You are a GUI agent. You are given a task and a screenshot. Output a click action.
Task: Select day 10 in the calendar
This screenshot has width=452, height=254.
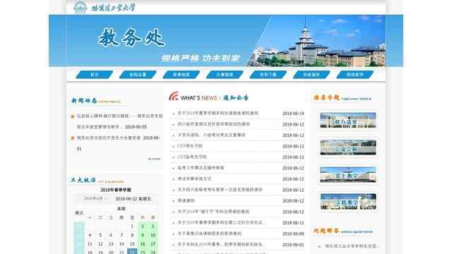coord(153,235)
